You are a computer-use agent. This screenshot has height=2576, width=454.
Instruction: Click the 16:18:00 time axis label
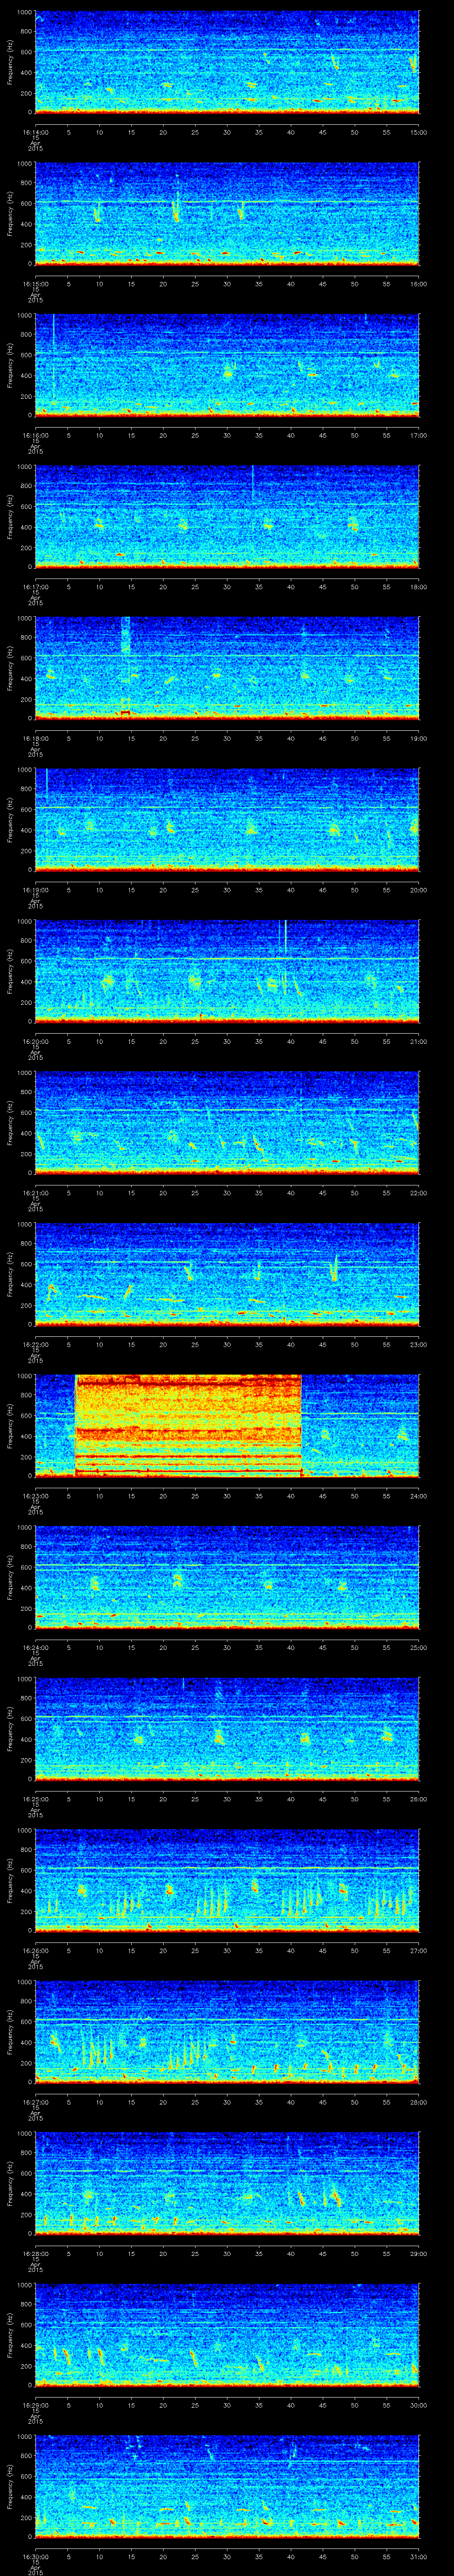pos(35,738)
